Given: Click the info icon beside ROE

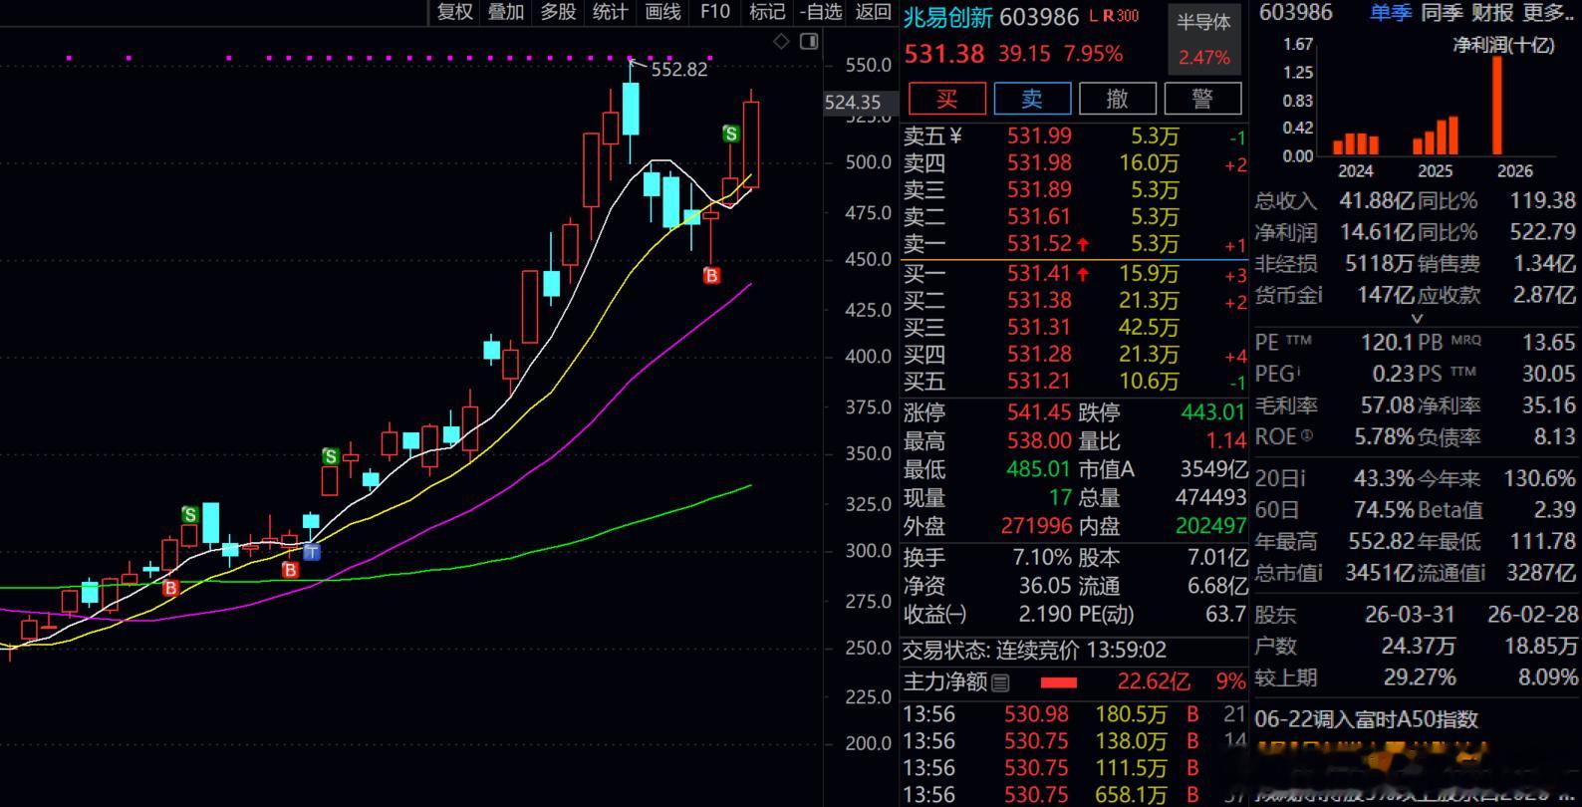Looking at the screenshot, I should click(x=1307, y=435).
